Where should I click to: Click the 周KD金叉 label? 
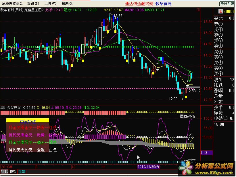tap(188, 117)
